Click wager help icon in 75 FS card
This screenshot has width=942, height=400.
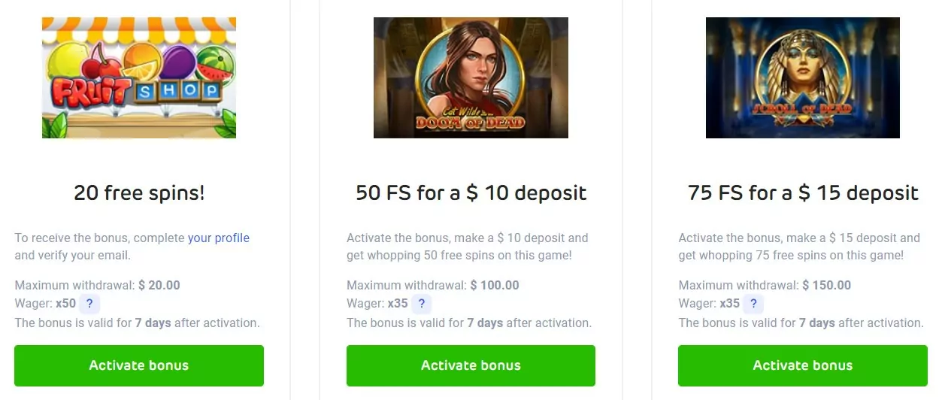(x=753, y=304)
